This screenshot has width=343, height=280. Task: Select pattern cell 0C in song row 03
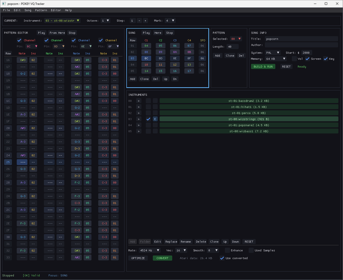[x=146, y=58]
